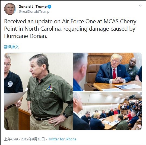Click the red tie in the top-right photo
Screen dimensions: 146x145
115,74
